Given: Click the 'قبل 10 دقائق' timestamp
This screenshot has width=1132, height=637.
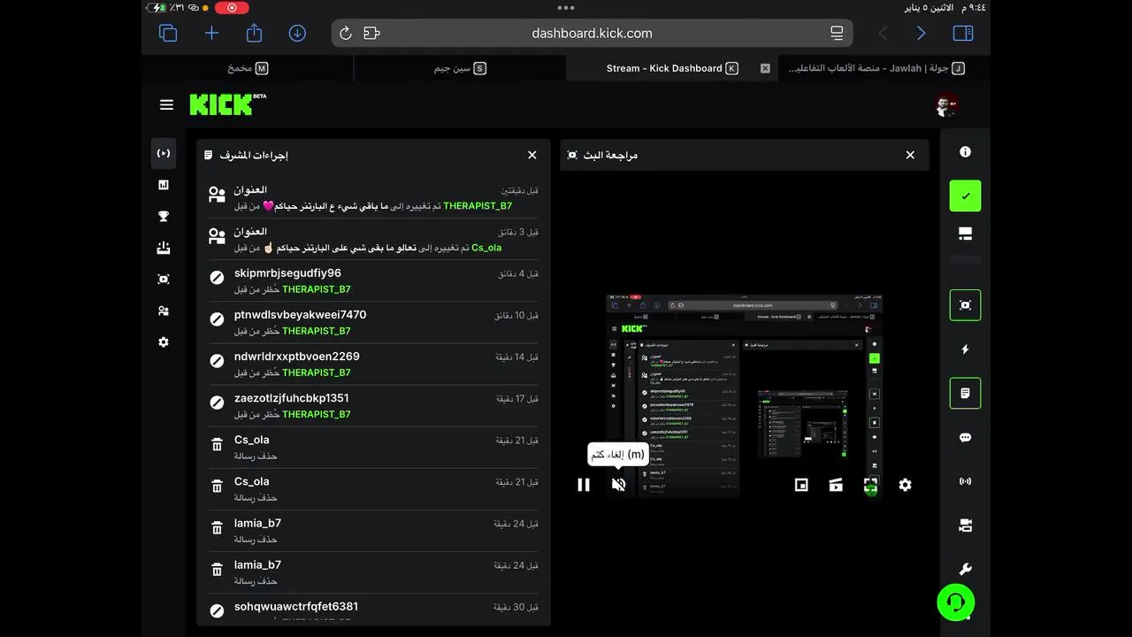Looking at the screenshot, I should point(516,315).
